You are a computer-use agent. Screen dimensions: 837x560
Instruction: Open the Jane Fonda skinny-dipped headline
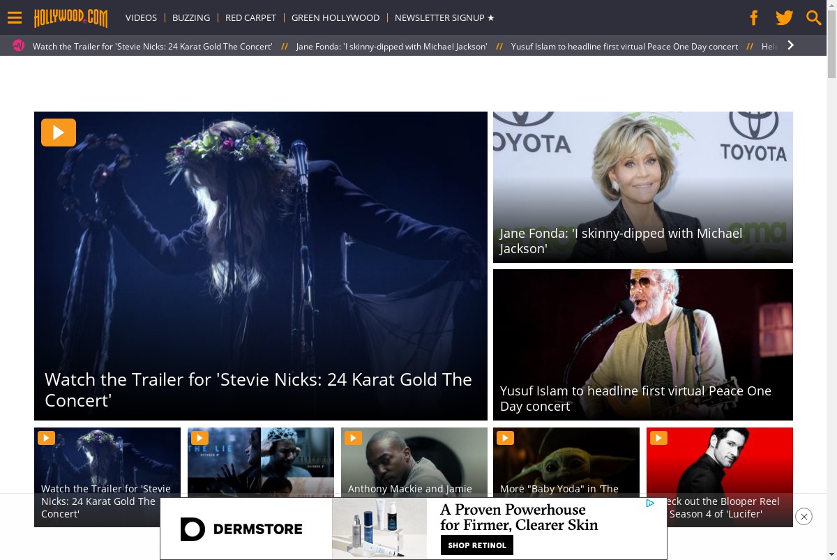coord(621,241)
